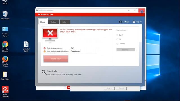Image resolution: width=180 pixels, height=101 pixels.
Task: Minimize the Windows Defender window
Action: [129, 11]
